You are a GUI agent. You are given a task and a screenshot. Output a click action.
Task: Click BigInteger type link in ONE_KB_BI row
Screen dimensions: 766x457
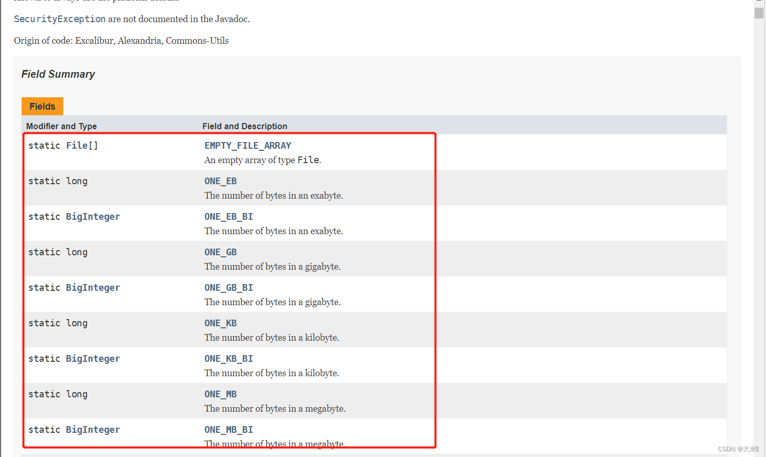tap(93, 359)
